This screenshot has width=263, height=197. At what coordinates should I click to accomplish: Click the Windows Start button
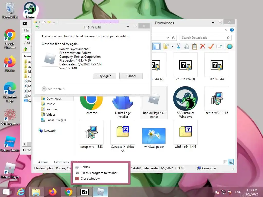pyautogui.click(x=6, y=192)
